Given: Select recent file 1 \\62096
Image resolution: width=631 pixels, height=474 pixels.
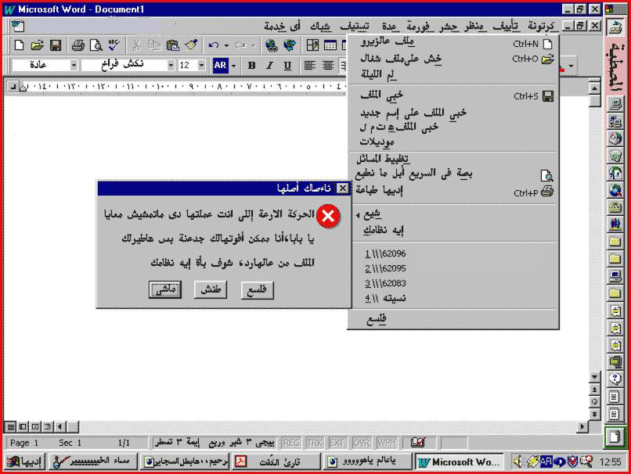Looking at the screenshot, I should pos(453,253).
